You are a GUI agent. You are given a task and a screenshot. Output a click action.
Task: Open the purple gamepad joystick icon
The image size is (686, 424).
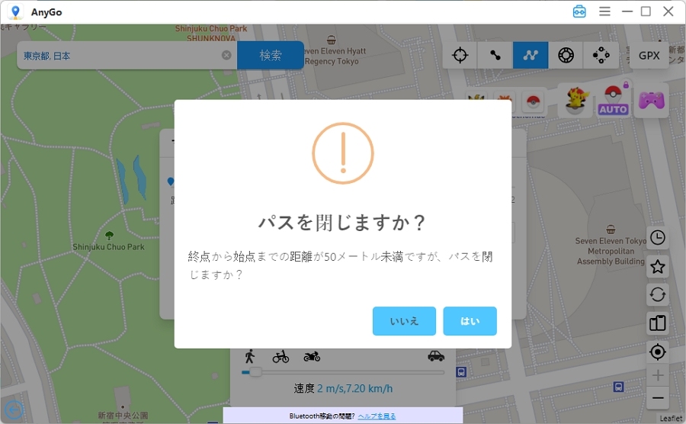coord(651,101)
